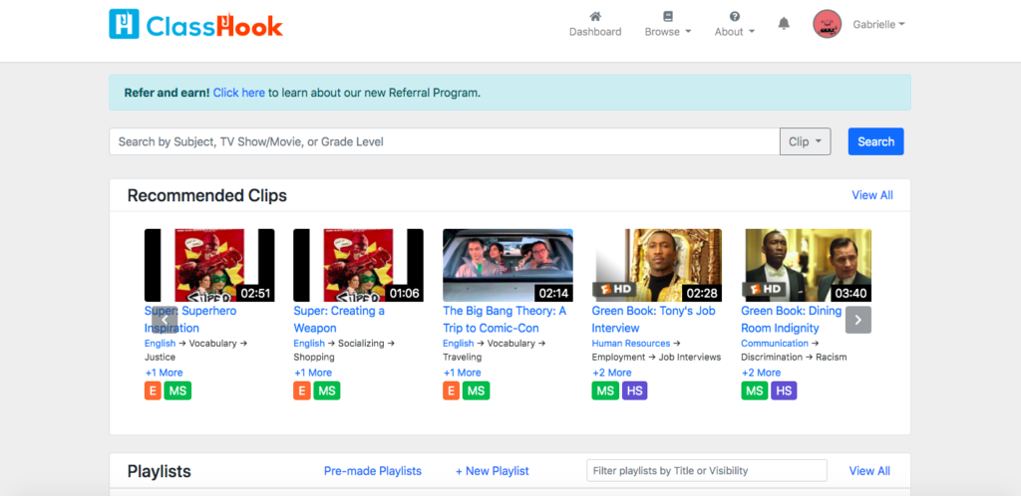Viewport: 1021px width, 496px height.
Task: Click 'Click here' referral program link
Action: pyautogui.click(x=239, y=93)
